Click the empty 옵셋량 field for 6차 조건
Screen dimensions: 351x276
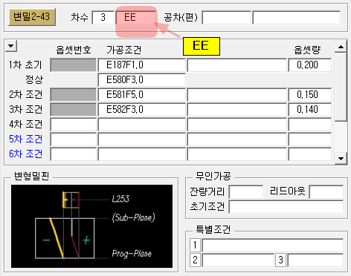click(310, 154)
